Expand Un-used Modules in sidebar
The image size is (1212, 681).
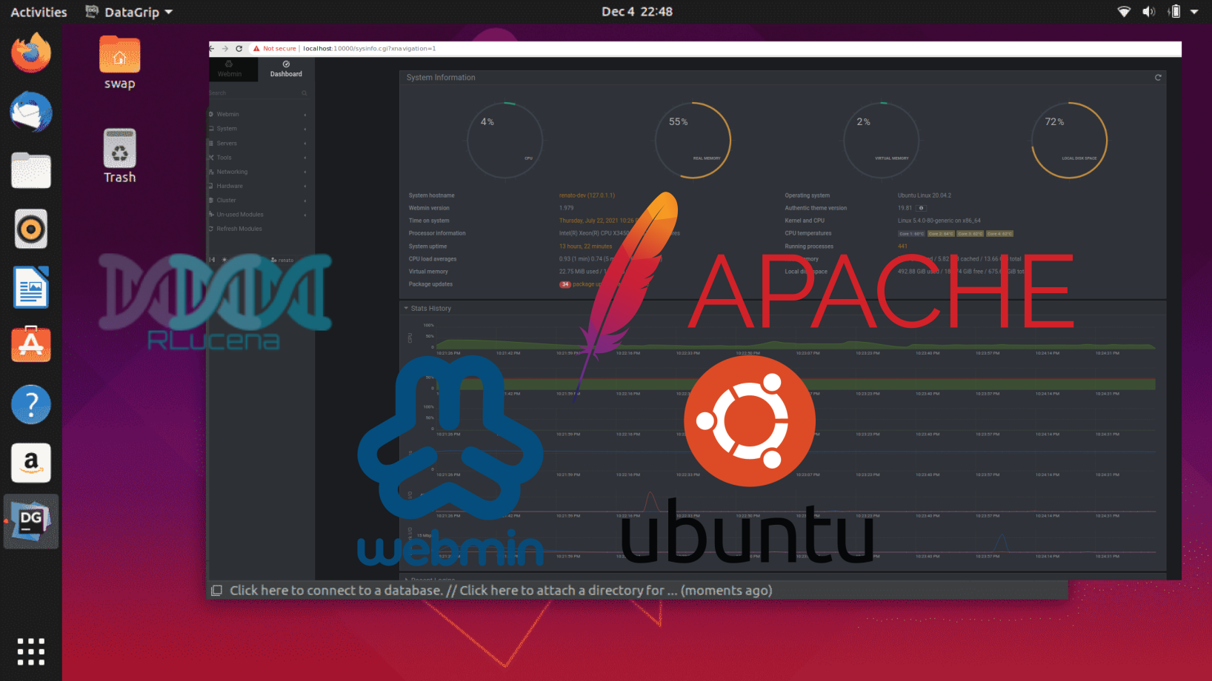click(x=258, y=215)
